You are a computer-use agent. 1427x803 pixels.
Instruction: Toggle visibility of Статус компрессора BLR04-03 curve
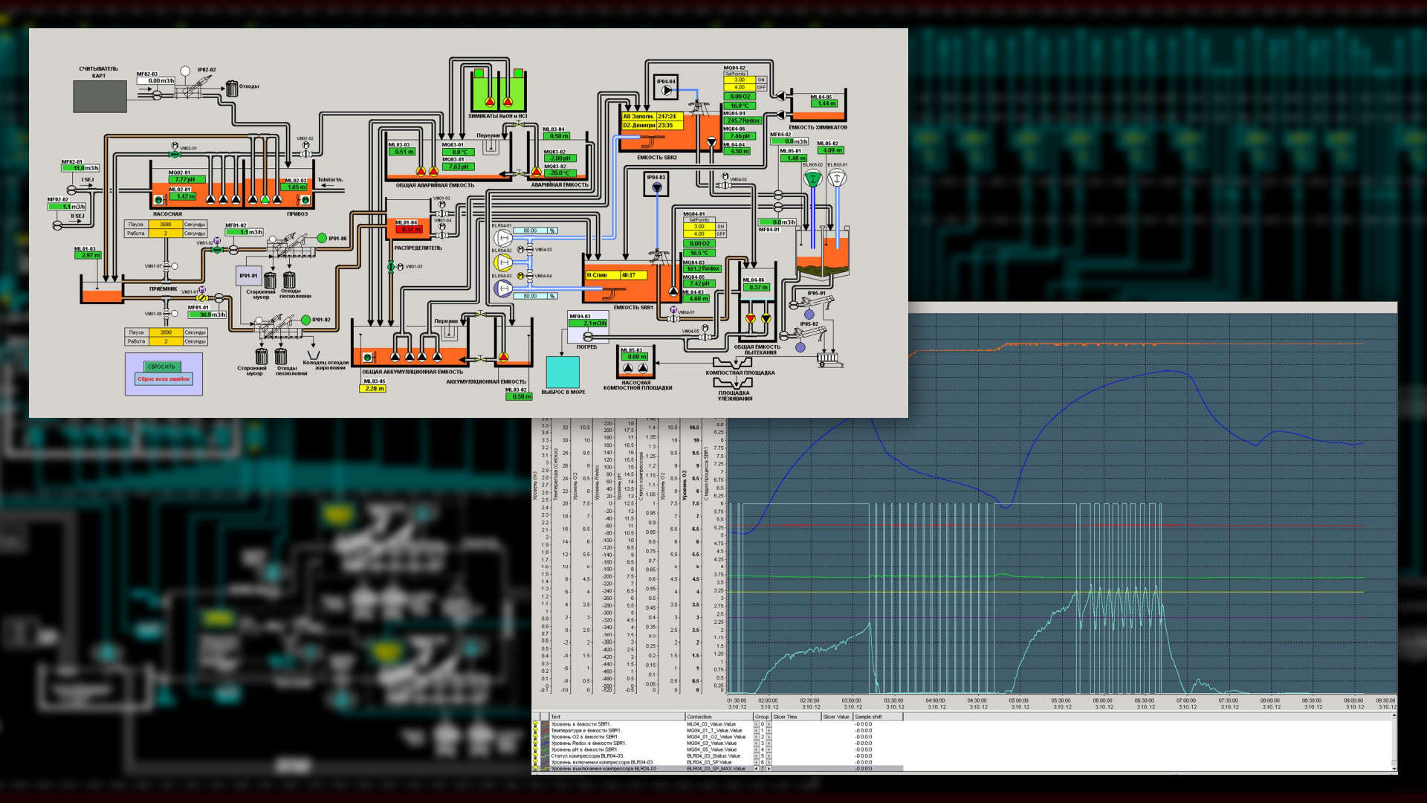535,756
